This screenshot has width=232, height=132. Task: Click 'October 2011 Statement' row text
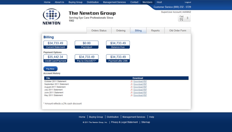pos(55,81)
